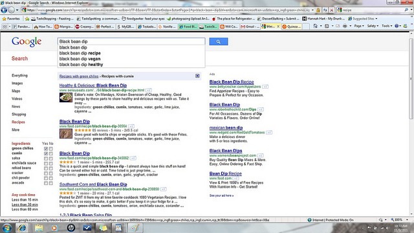
Task: Click the Read Mail envelope icon
Action: point(338,26)
